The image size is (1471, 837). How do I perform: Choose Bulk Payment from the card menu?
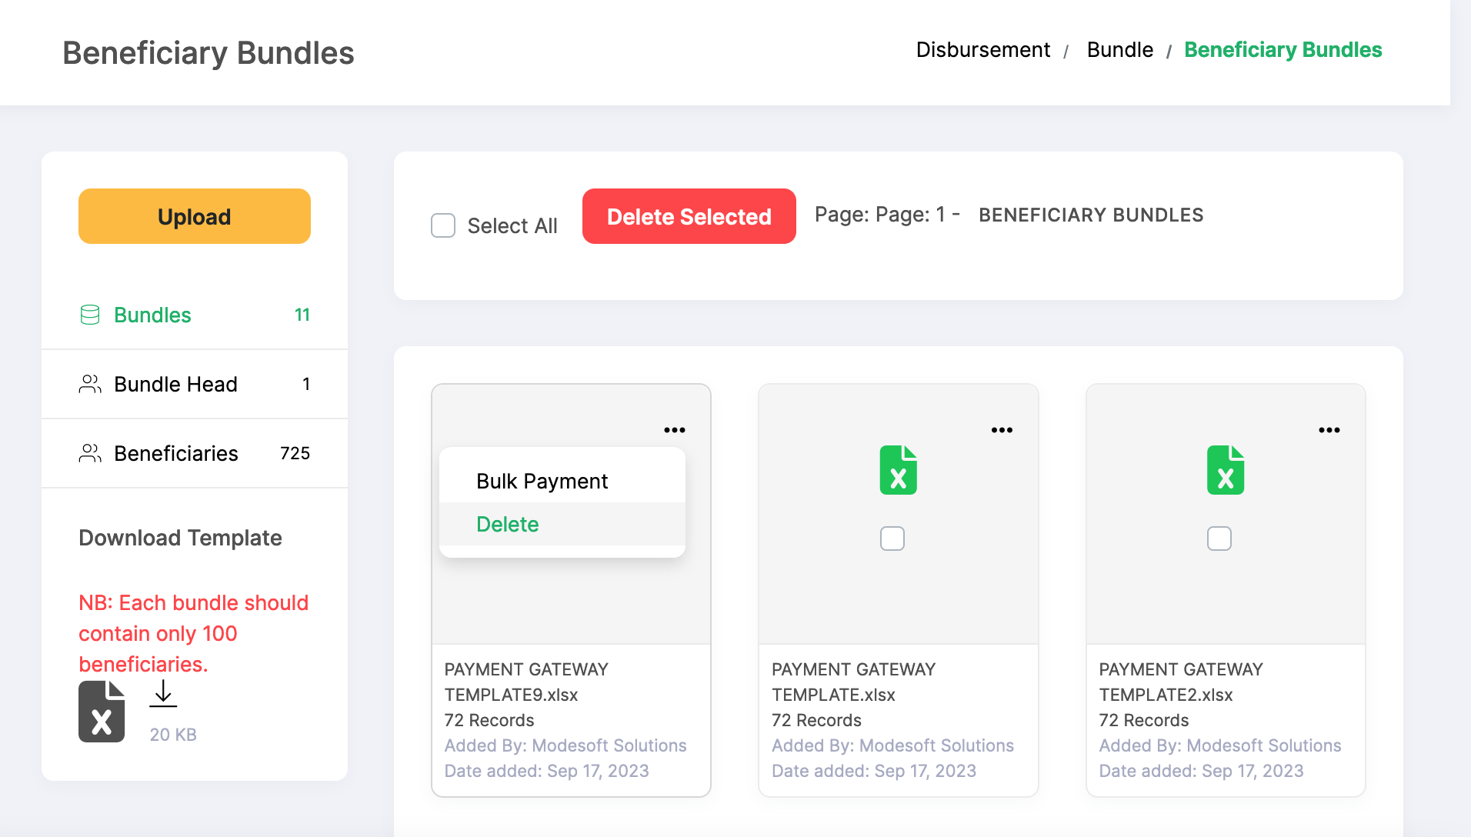(562, 481)
